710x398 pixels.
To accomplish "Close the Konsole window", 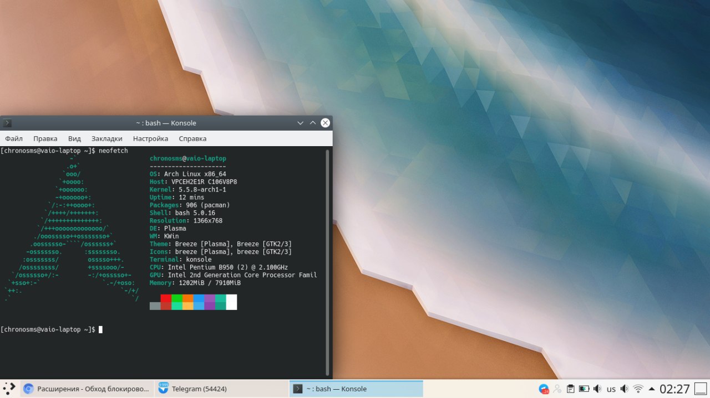I will [326, 123].
